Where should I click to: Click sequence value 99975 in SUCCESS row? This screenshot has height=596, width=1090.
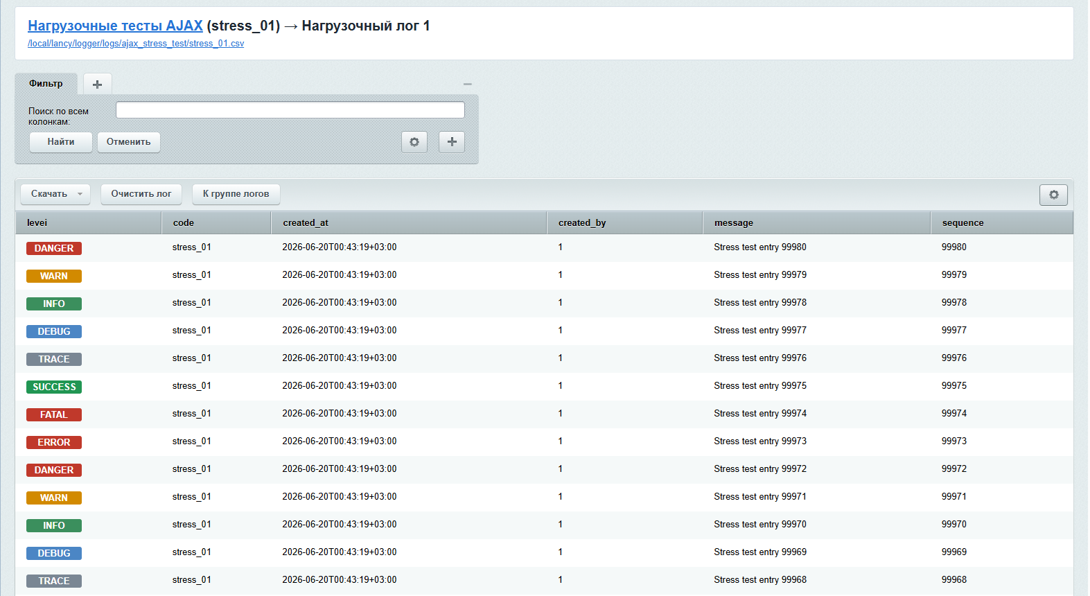coord(954,386)
